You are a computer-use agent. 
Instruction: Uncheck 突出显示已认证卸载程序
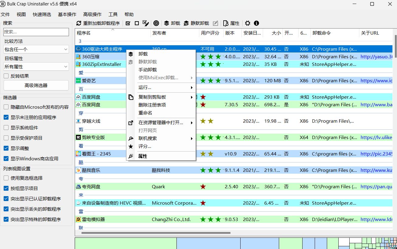[x=6, y=199]
